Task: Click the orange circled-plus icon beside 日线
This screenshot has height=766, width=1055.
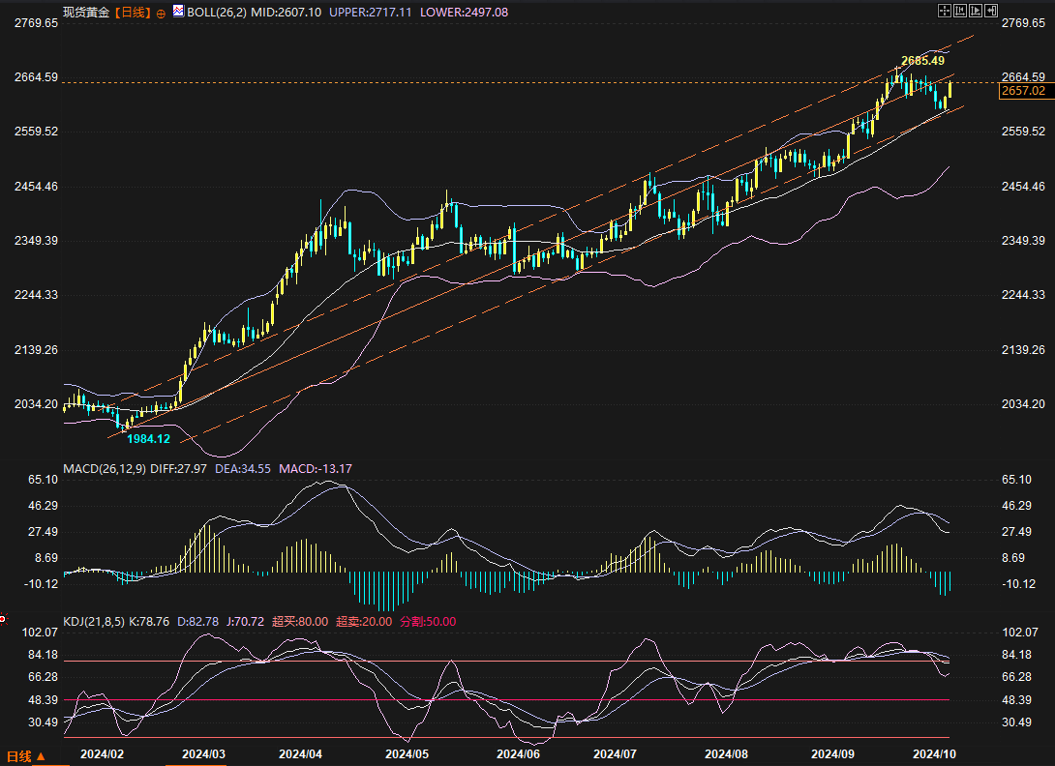Action: (x=161, y=14)
